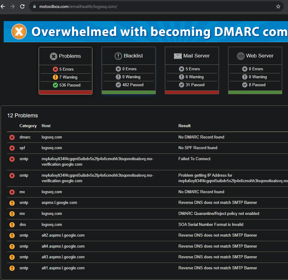Click the alt4.aspmx.l.google.com host

(x=63, y=246)
